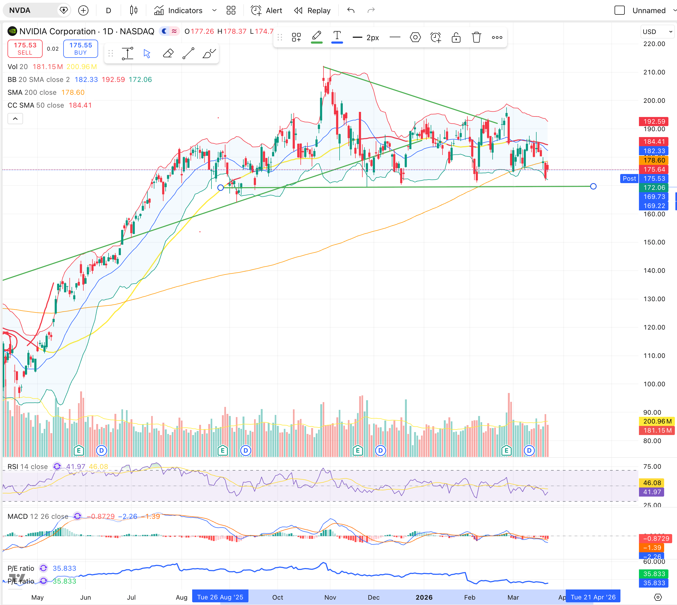Toggle lock on the selected drawing
This screenshot has height=605, width=677.
(x=456, y=37)
